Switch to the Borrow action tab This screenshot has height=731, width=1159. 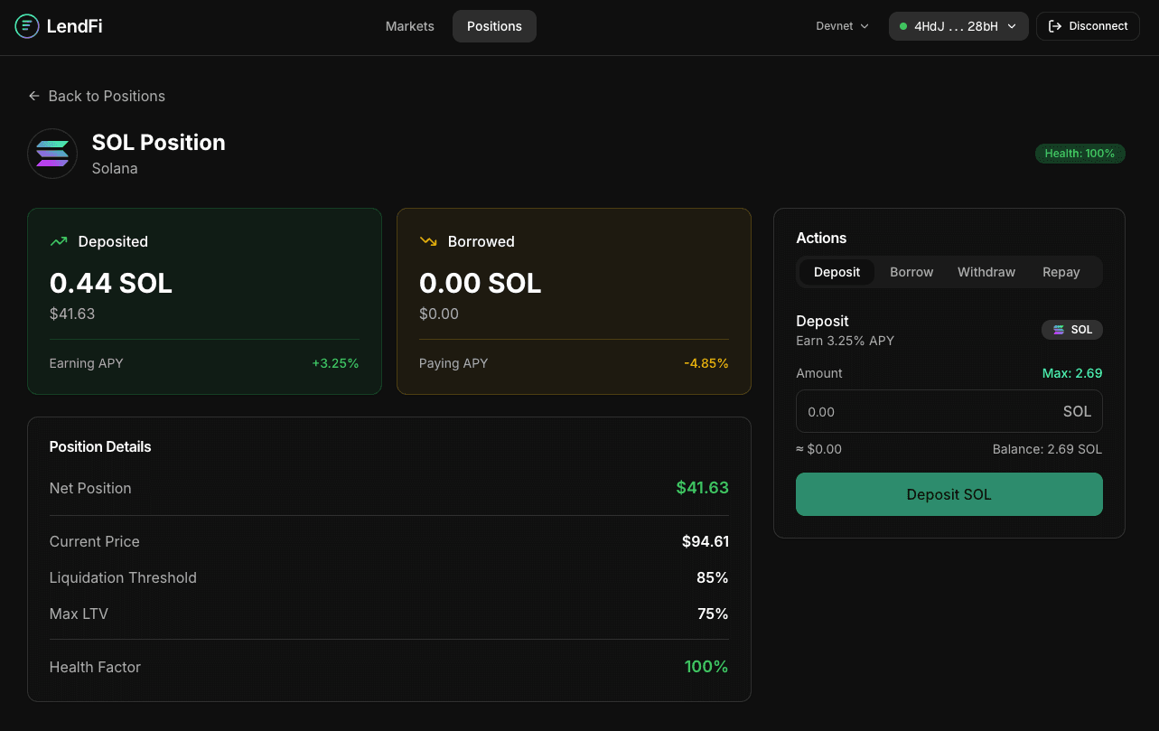[x=911, y=272]
